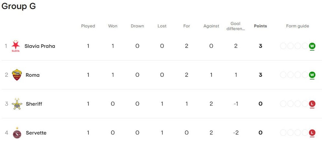Image resolution: width=322 pixels, height=146 pixels.
Task: Click the Group G heading
Action: [18, 6]
